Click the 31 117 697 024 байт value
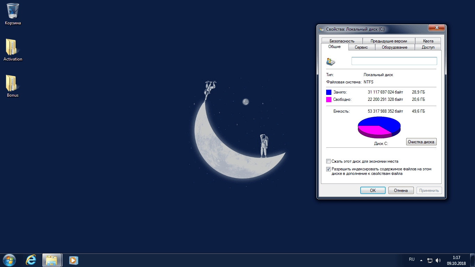Viewport: 475px width, 267px height. click(x=385, y=92)
